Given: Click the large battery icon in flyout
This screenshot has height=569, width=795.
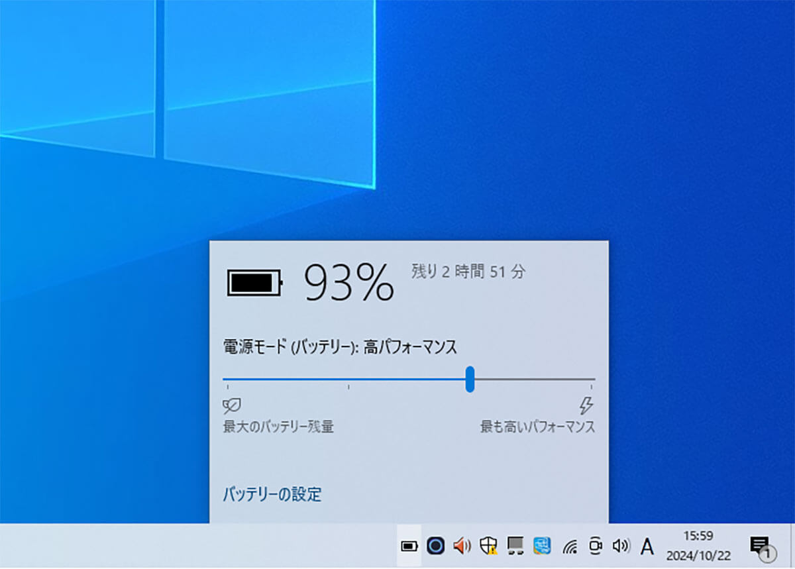Looking at the screenshot, I should [255, 283].
